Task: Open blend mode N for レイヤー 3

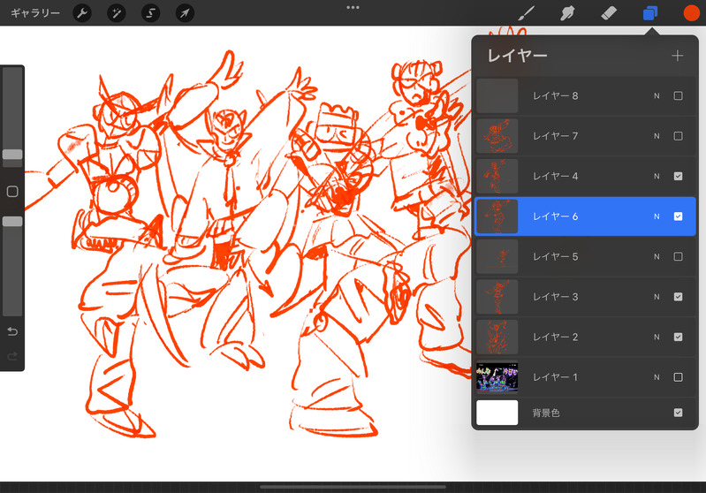Action: pos(657,297)
